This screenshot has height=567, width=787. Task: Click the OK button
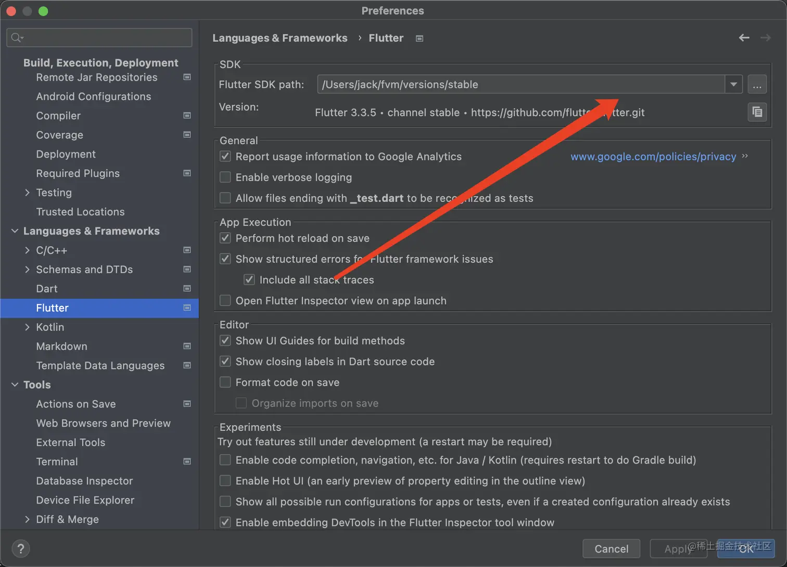pyautogui.click(x=746, y=549)
